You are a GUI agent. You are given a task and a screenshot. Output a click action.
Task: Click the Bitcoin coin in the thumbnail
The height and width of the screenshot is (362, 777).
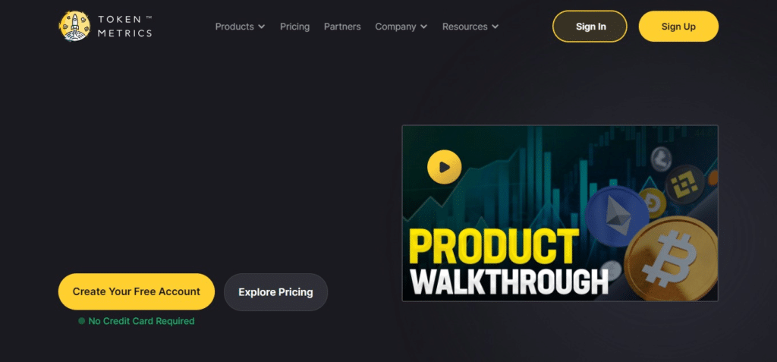(x=671, y=258)
